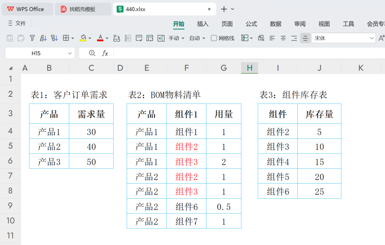Switch to the 找稻壳模板 tab

coord(83,9)
